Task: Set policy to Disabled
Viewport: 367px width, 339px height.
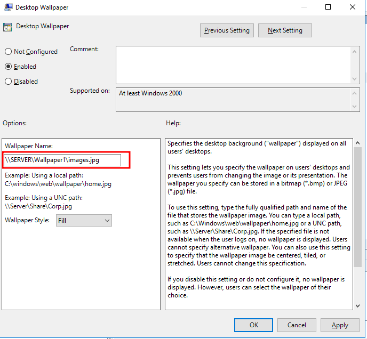Action: [x=8, y=82]
